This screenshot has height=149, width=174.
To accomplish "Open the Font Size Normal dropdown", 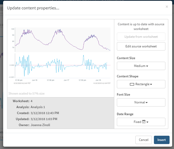I will (x=141, y=102).
